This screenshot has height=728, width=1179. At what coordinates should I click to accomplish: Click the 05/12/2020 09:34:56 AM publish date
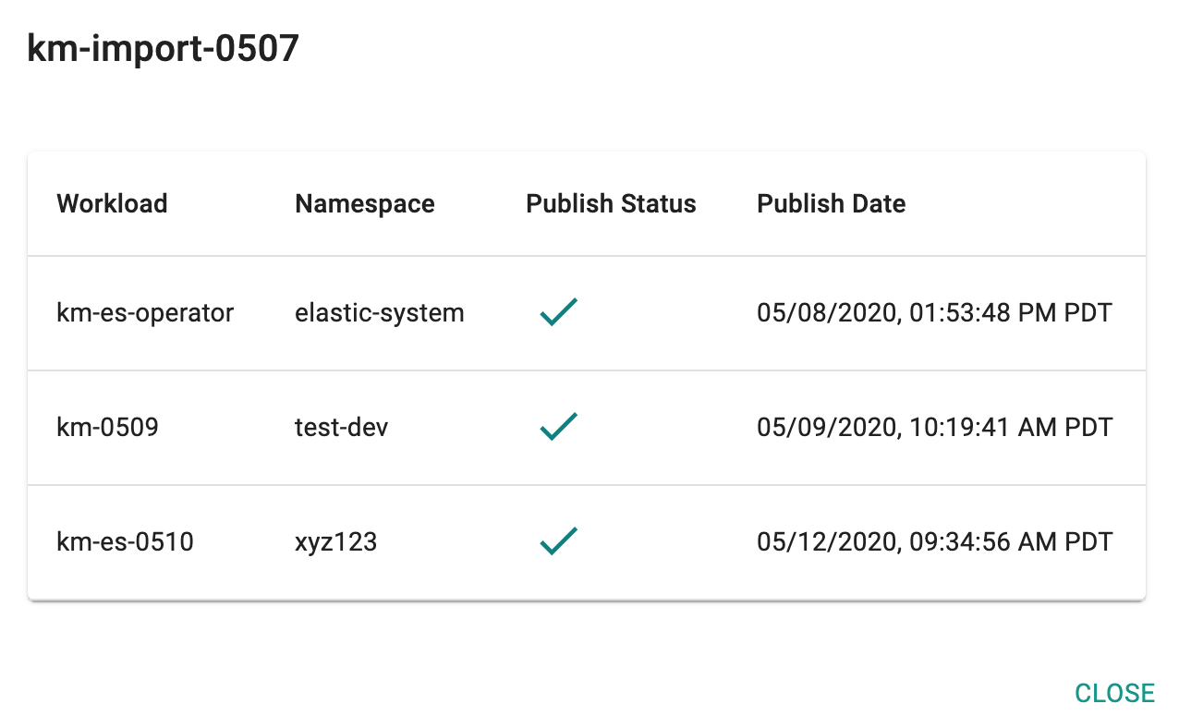(x=934, y=542)
